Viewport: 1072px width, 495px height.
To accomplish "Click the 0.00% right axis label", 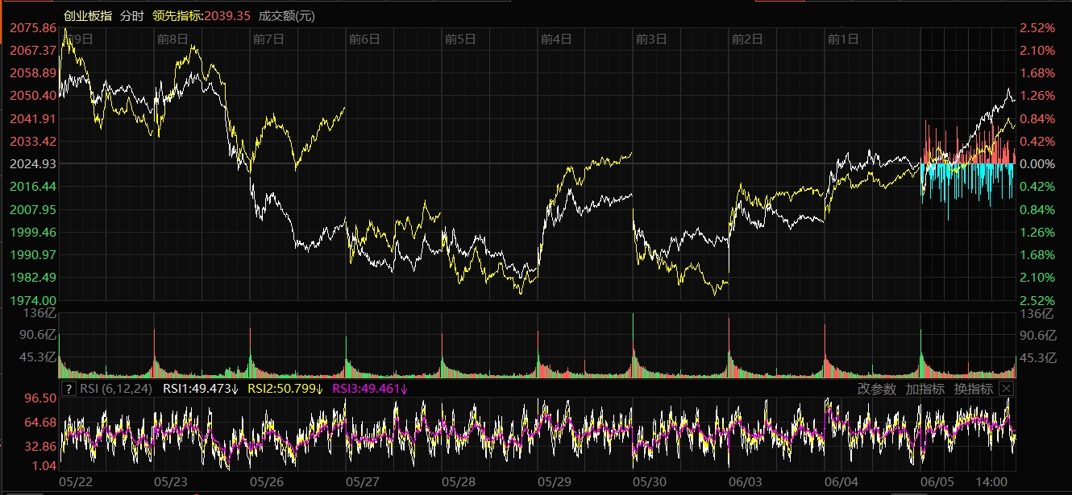I will 1037,163.
